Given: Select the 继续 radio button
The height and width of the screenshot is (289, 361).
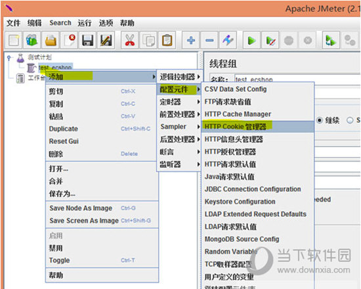Looking at the screenshot, I should 320,120.
